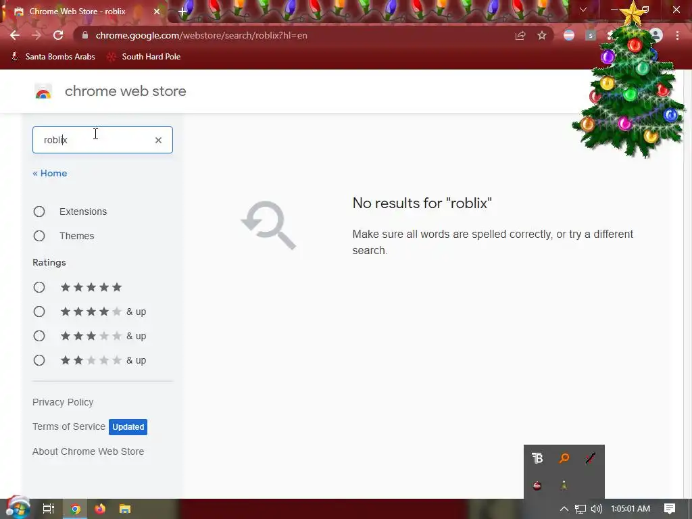Screen dimensions: 692x519
Task: Close the Chrome Web Store - roblix tab
Action: (157, 11)
